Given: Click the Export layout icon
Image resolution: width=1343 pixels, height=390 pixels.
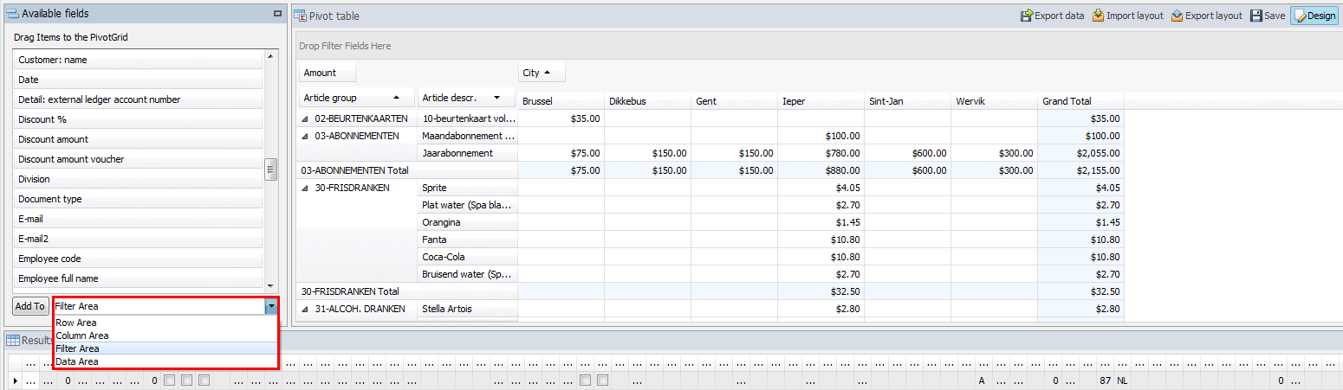Looking at the screenshot, I should pyautogui.click(x=1177, y=16).
